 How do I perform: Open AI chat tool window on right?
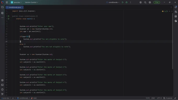point(176,12)
